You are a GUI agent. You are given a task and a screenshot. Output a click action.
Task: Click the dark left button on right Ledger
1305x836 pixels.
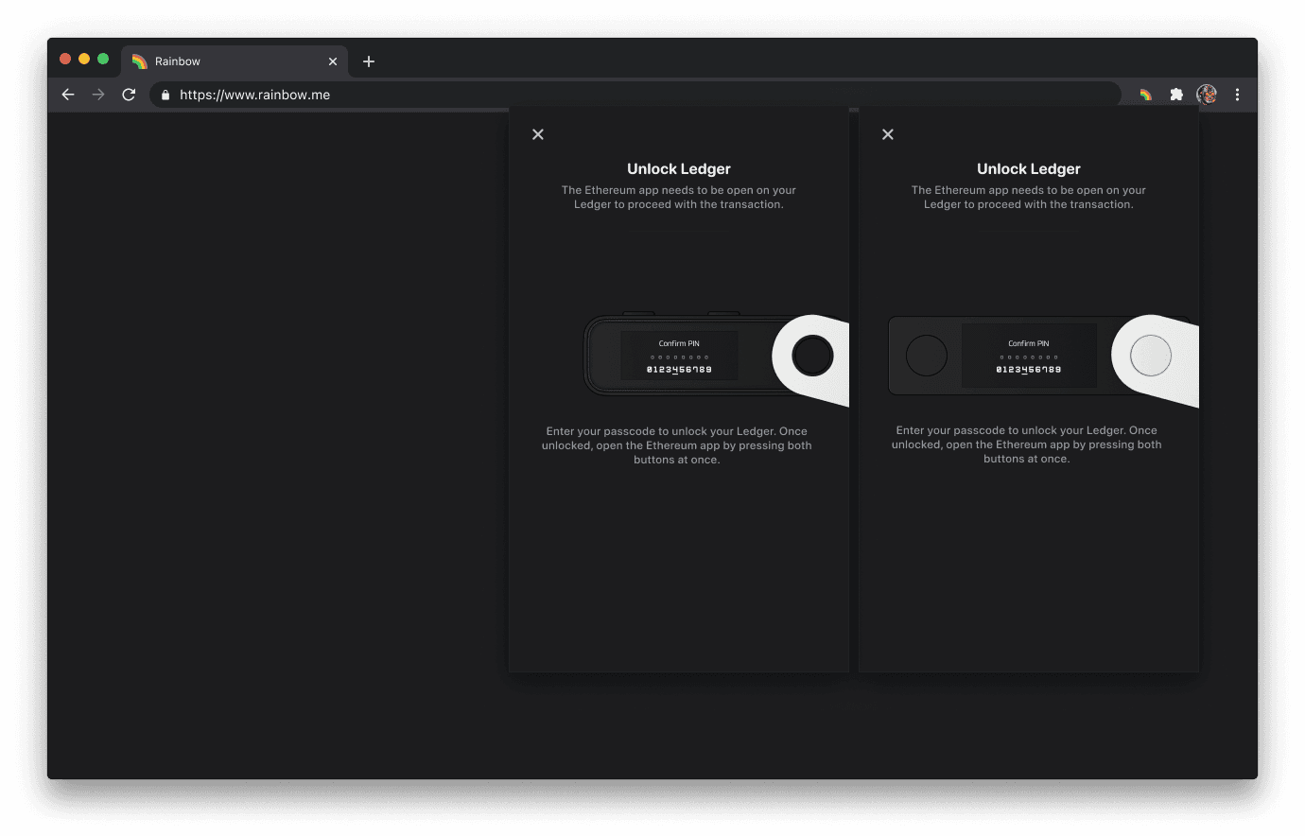[927, 356]
